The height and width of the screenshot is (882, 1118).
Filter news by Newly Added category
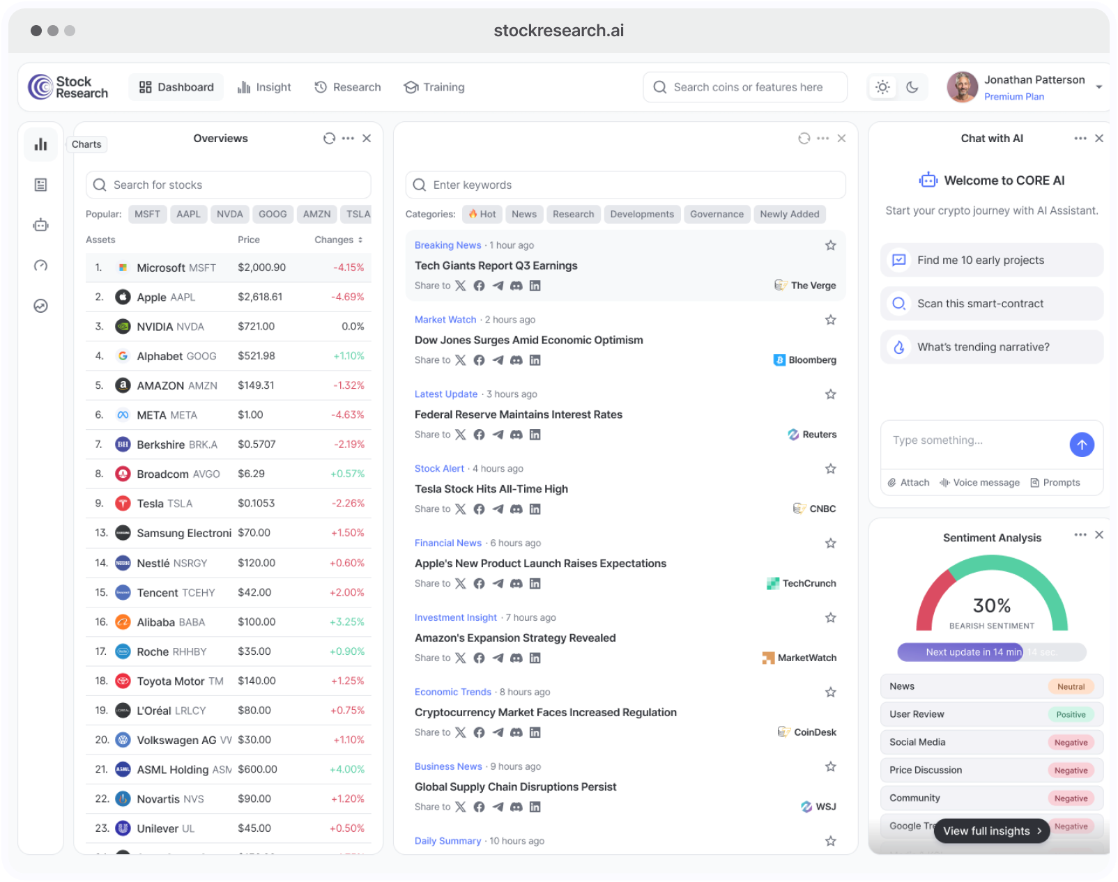(790, 215)
